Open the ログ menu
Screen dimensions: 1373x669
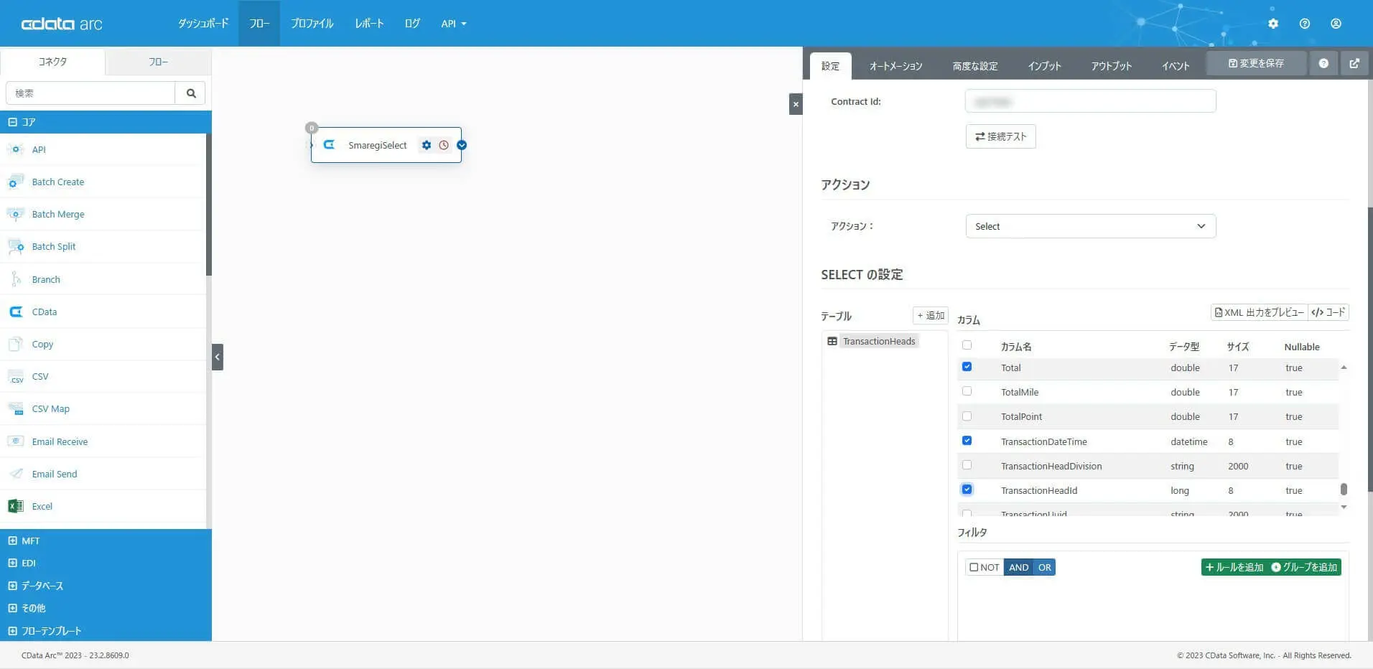(412, 24)
